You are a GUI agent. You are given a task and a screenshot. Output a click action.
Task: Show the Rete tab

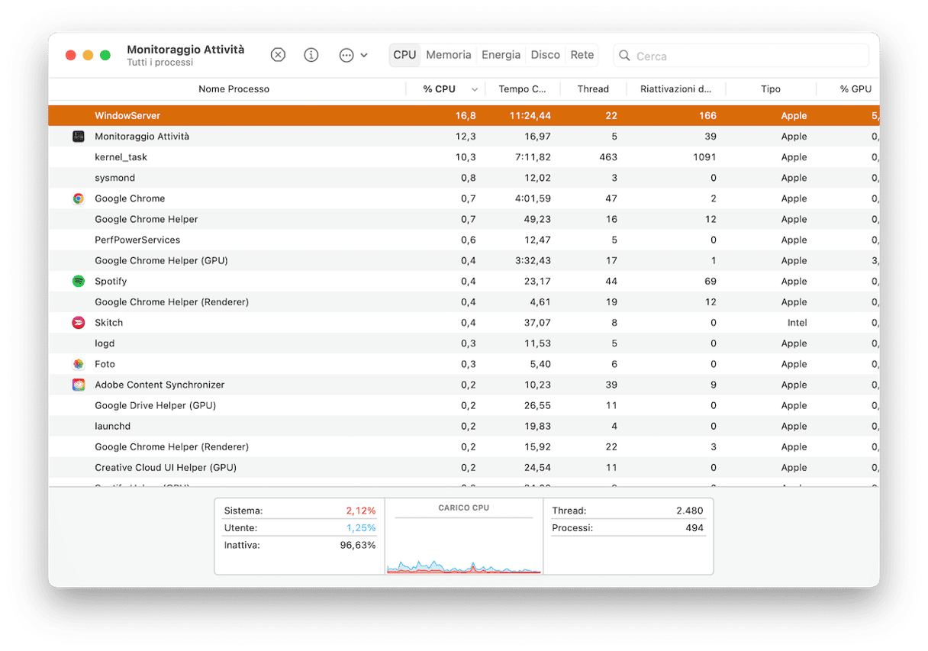[582, 55]
